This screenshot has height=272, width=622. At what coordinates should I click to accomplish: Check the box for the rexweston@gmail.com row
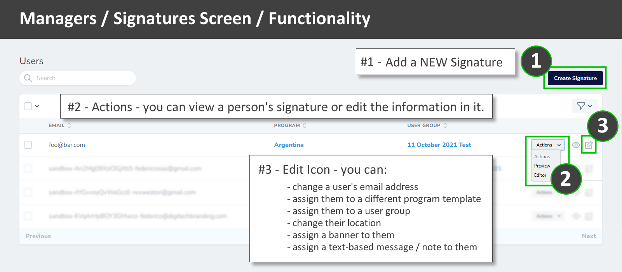tap(28, 192)
